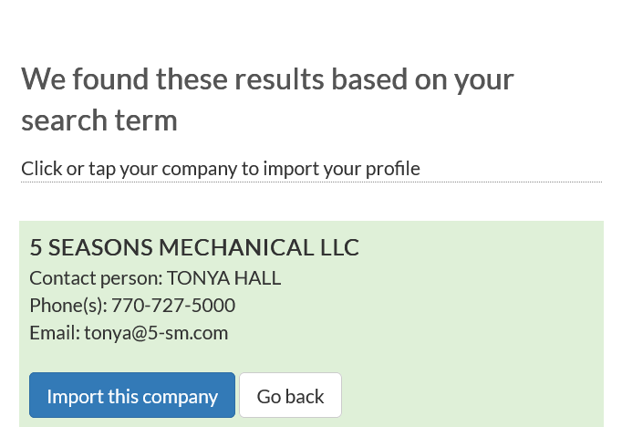
Task: Click the Import this company button
Action: click(x=132, y=396)
